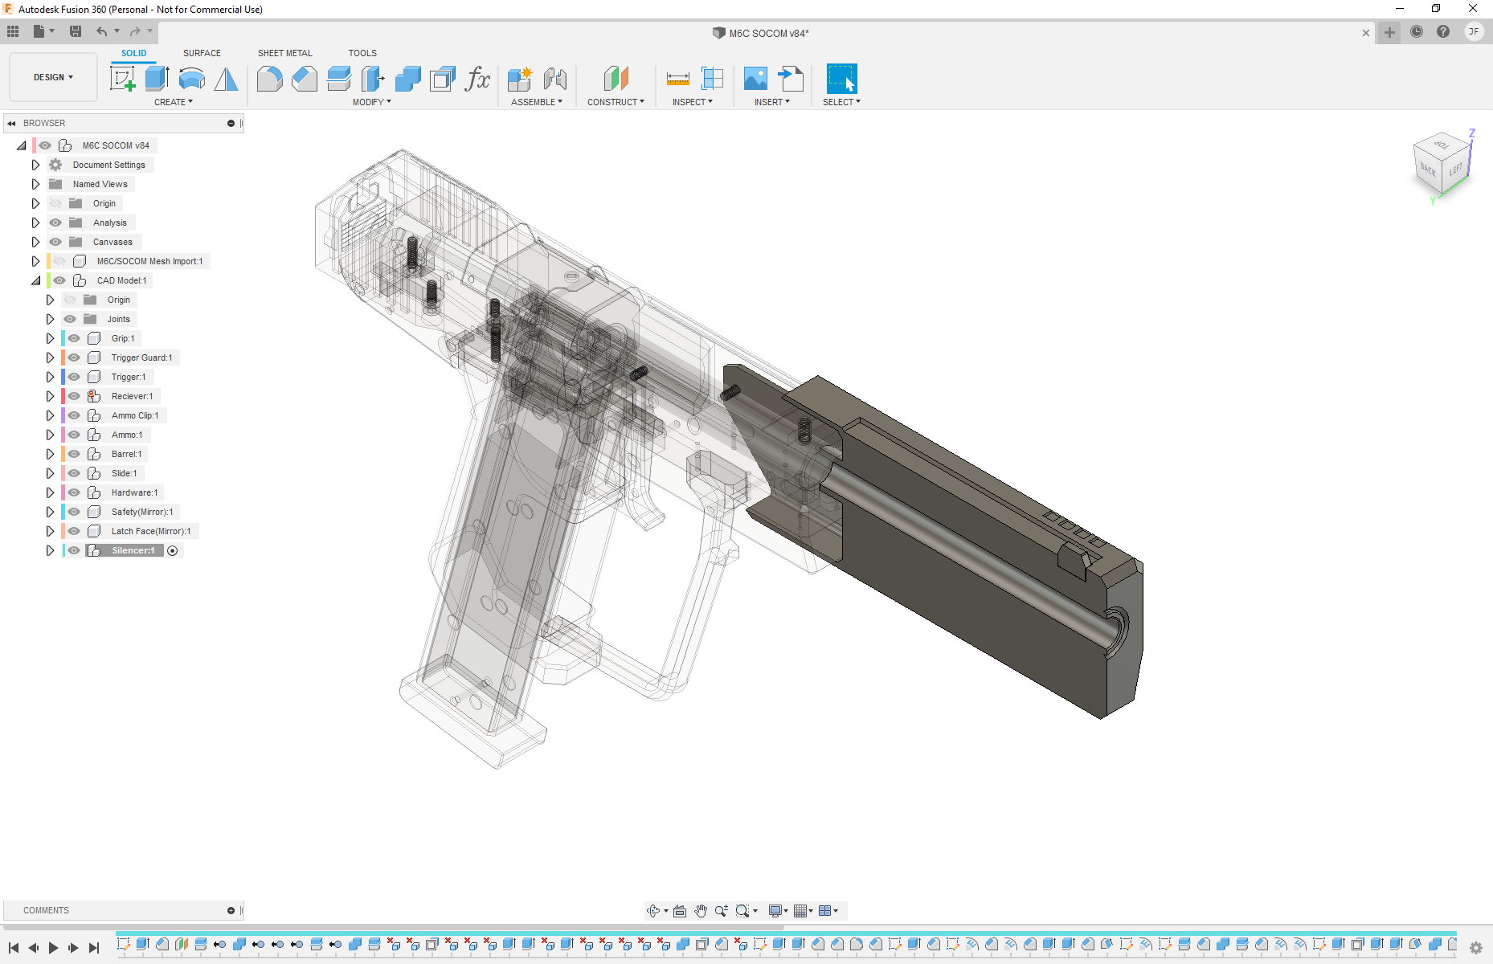Click the Extrude tool icon
Viewport: 1493px width, 964px height.
click(x=157, y=79)
